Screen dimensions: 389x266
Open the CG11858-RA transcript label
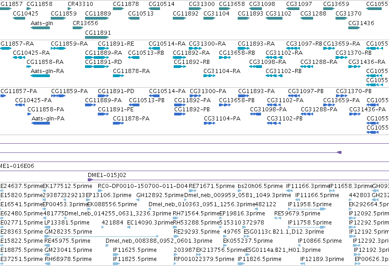(45, 62)
